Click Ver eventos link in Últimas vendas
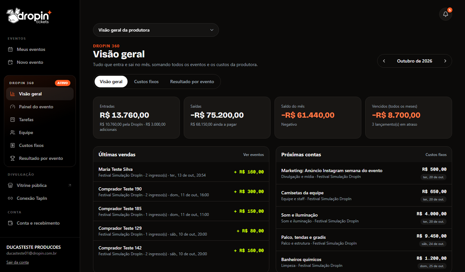Image resolution: width=465 pixels, height=272 pixels. pos(253,155)
